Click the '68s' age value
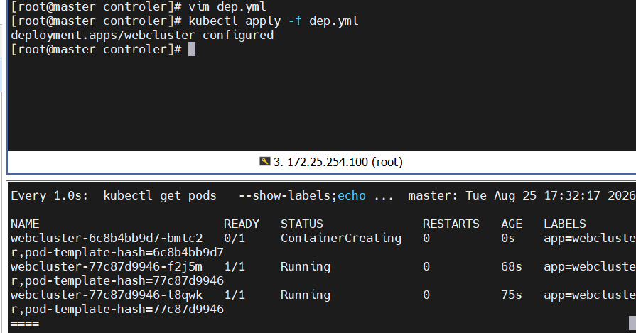Viewport: 636px width, 333px height. 512,266
